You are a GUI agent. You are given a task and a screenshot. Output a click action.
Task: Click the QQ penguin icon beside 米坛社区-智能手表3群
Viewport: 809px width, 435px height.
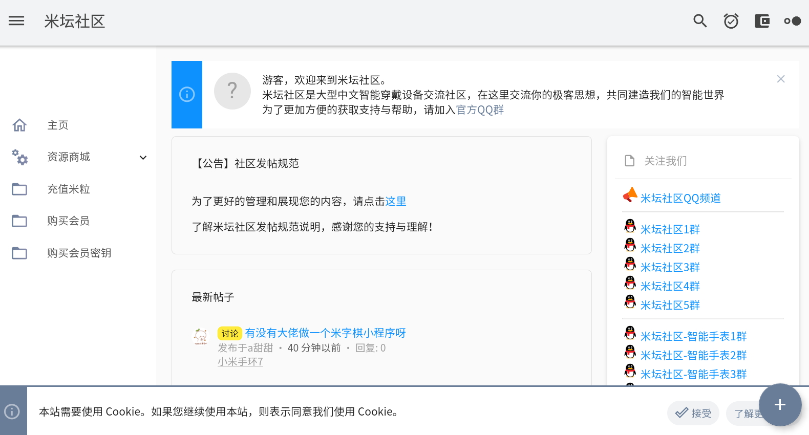pos(630,371)
